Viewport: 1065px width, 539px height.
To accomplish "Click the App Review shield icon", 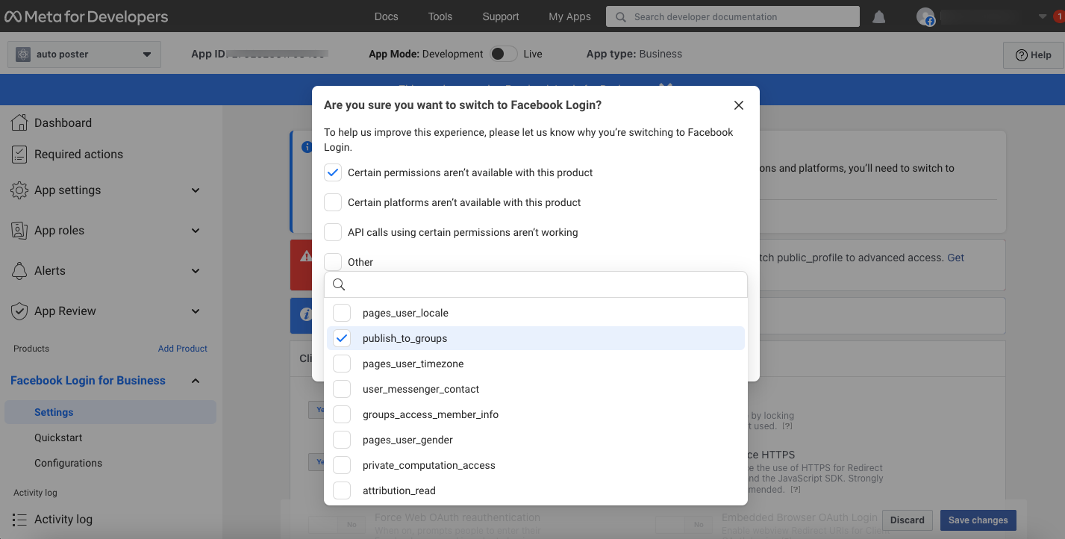I will point(19,311).
